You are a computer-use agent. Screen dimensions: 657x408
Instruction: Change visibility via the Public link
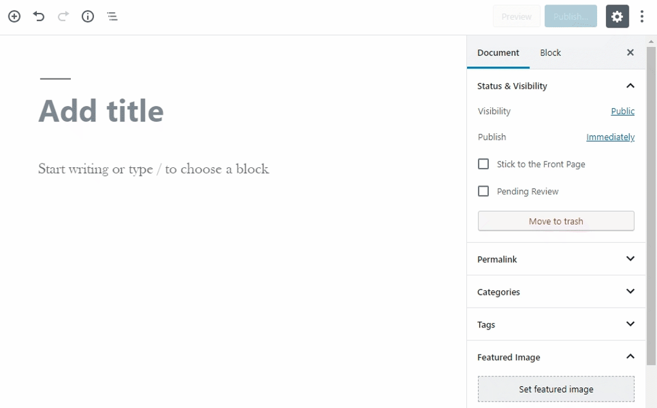[622, 111]
